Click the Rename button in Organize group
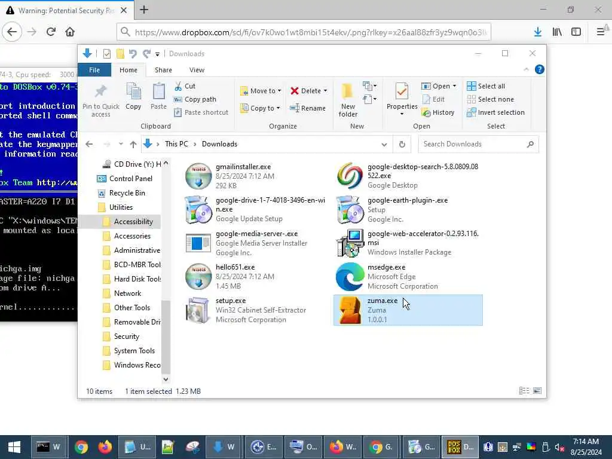Viewport: 612px width, 459px height. 308,108
